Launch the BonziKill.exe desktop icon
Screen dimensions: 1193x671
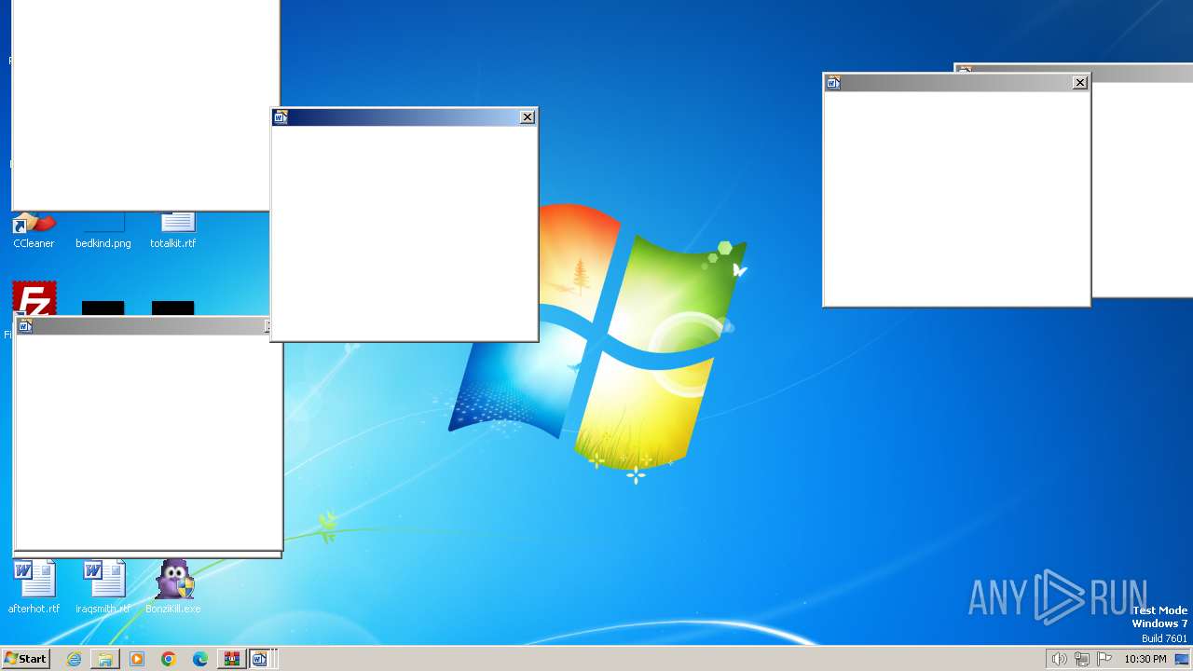coord(173,587)
